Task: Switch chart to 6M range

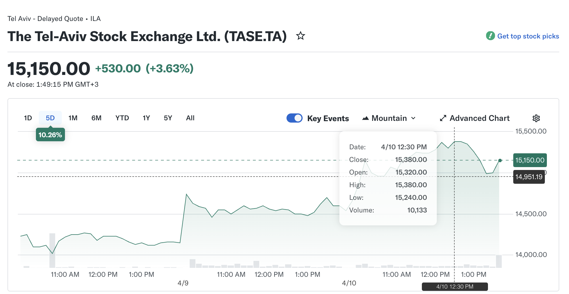Action: point(96,118)
